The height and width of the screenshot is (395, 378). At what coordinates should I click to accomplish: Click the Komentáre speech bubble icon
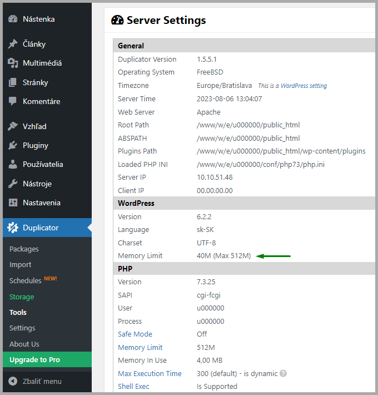[x=13, y=102]
